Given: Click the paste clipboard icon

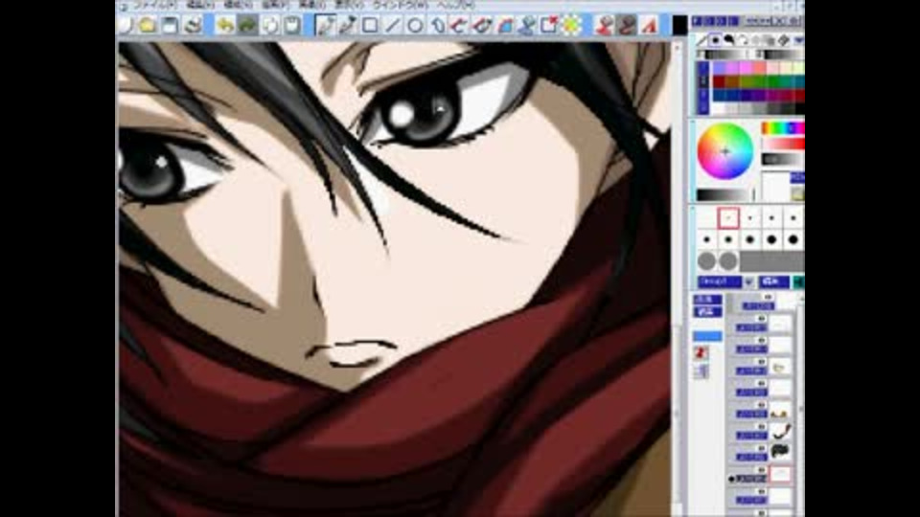Looking at the screenshot, I should pyautogui.click(x=292, y=25).
